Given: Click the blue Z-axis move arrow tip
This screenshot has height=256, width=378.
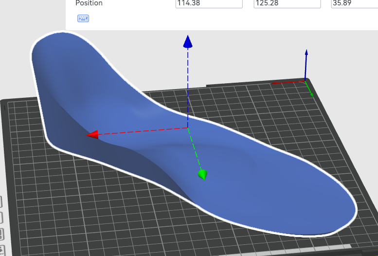Looking at the screenshot, I should pos(188,42).
